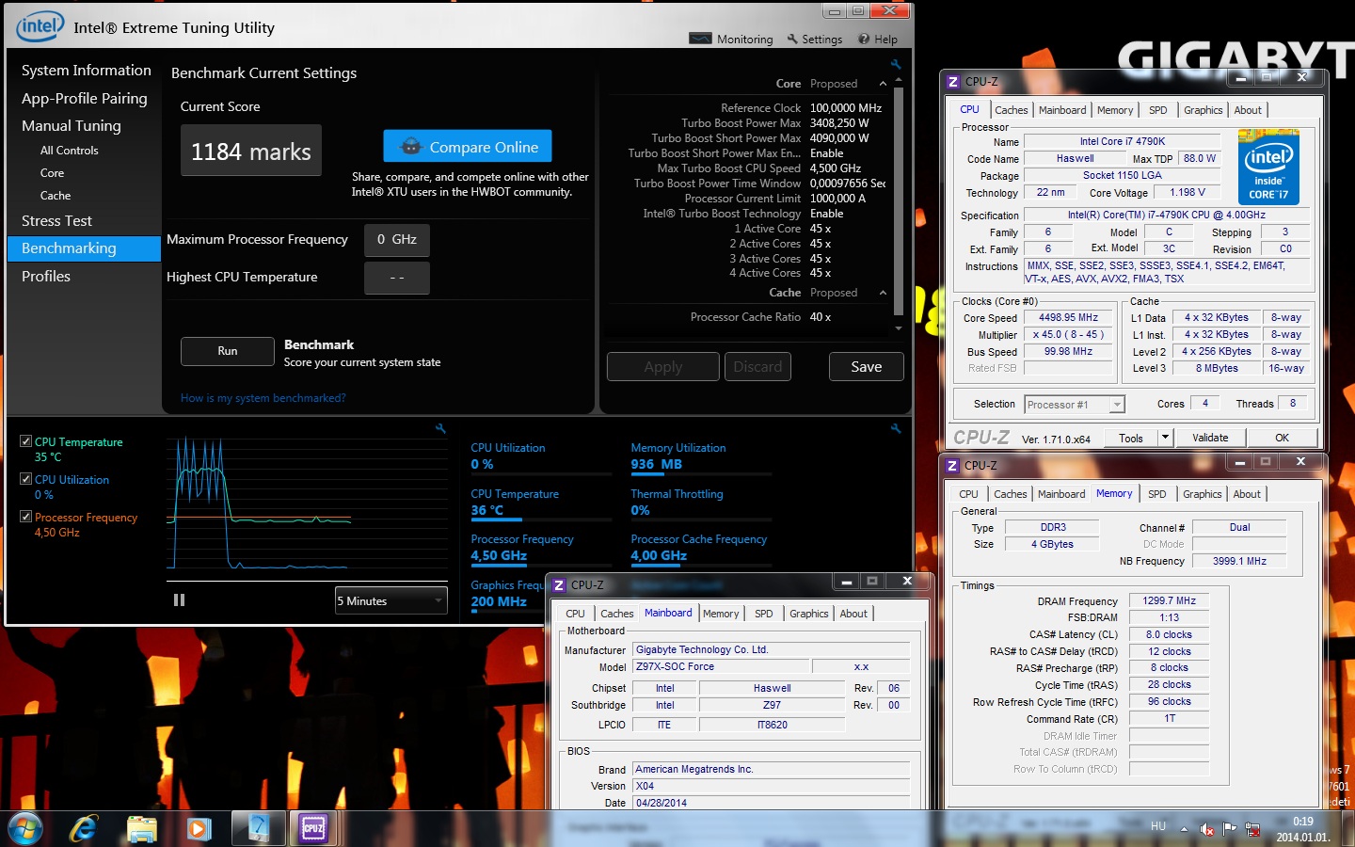Screen dimensions: 1355x847
Task: Click the Tools button in CPU-Z
Action: 1131,438
